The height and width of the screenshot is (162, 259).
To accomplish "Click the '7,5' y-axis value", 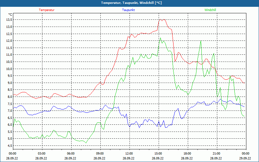I will 10,104.
